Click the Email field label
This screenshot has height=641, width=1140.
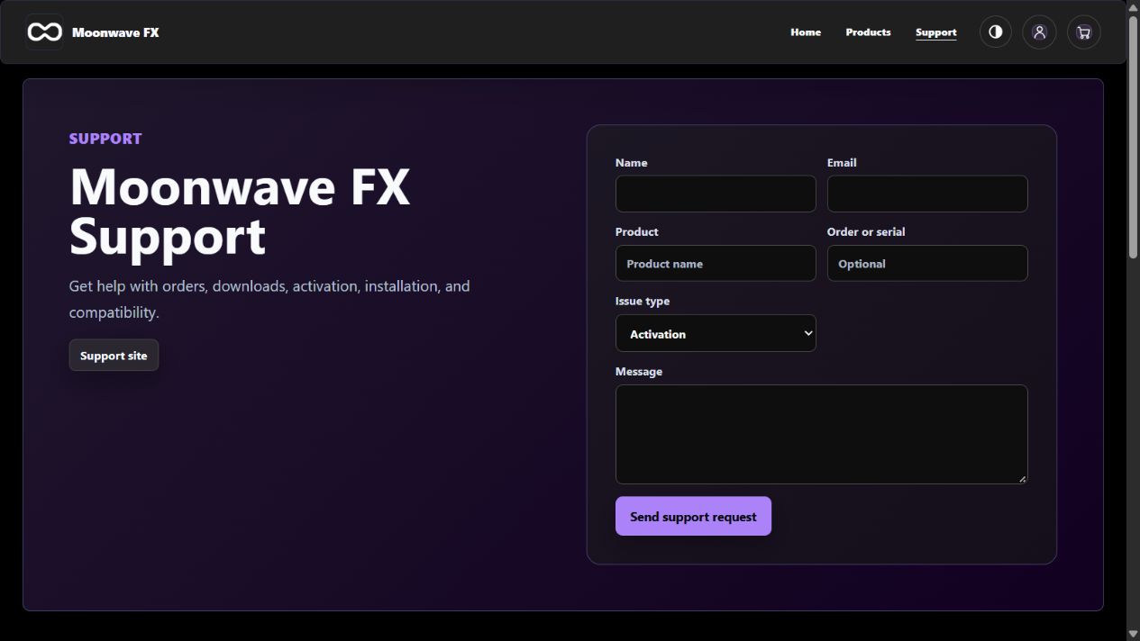[x=842, y=163]
